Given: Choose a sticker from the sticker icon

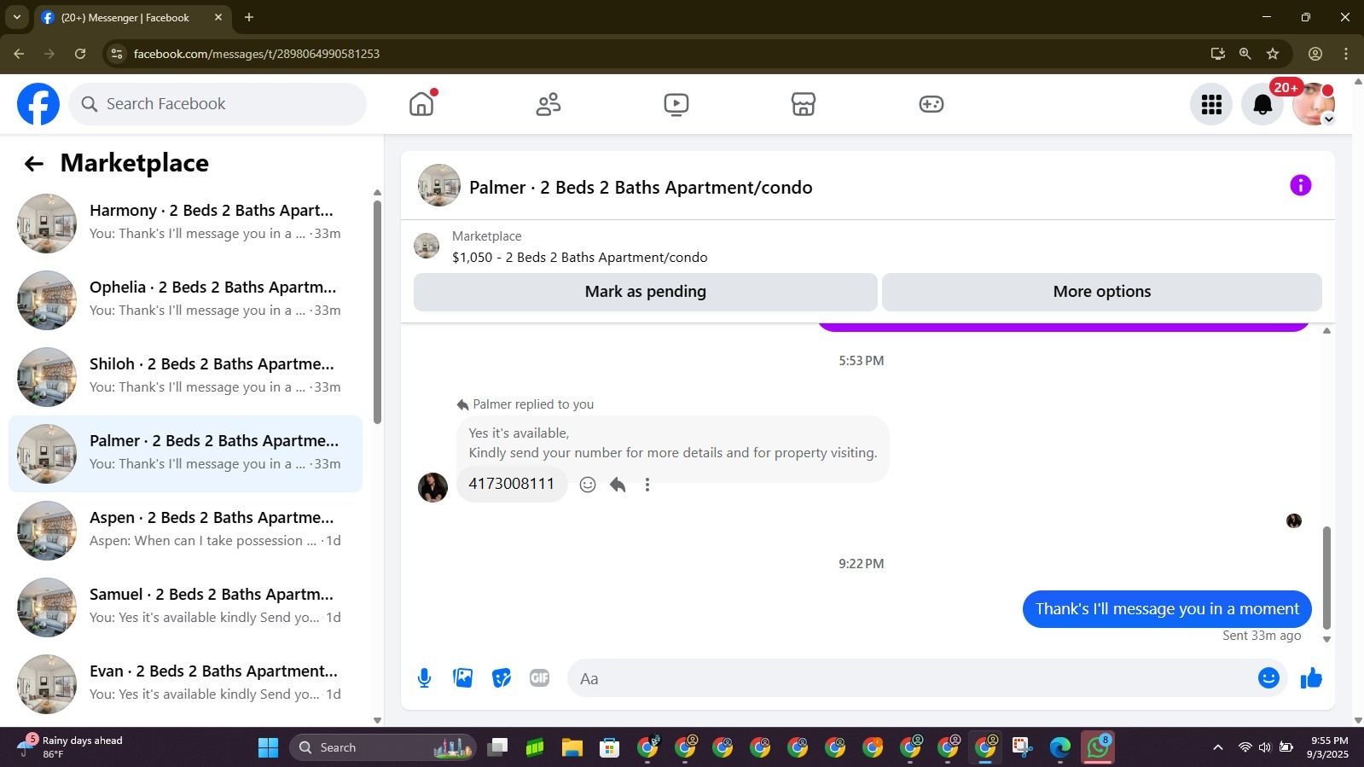Looking at the screenshot, I should [x=502, y=678].
